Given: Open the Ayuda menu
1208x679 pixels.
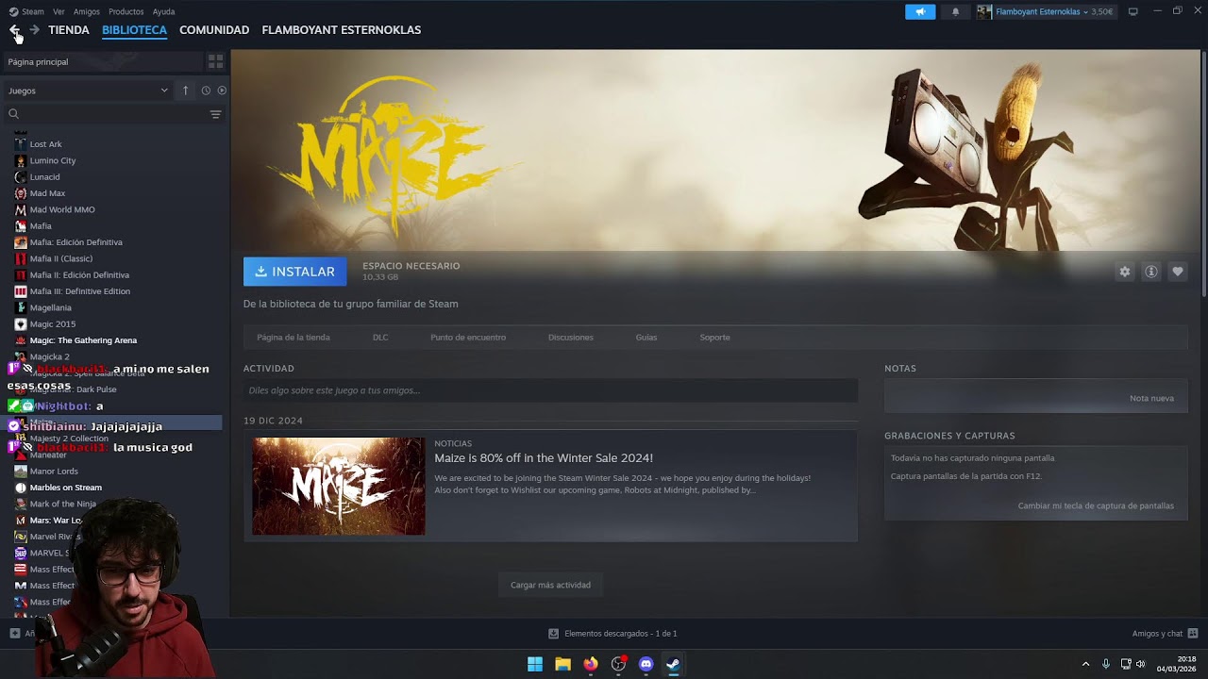Looking at the screenshot, I should tap(163, 11).
